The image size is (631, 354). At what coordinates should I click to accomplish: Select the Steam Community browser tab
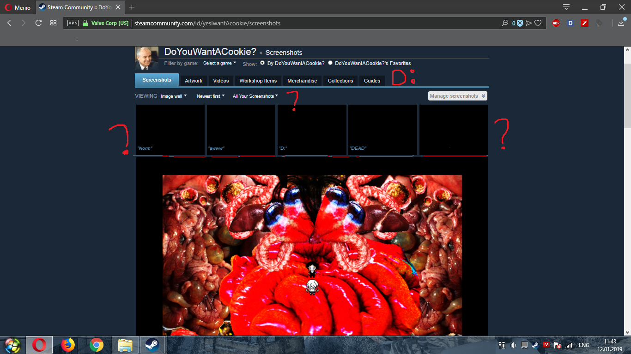[79, 7]
